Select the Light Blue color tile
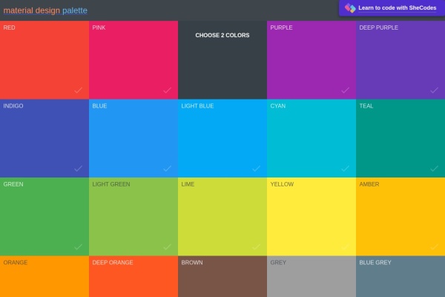 (222, 138)
